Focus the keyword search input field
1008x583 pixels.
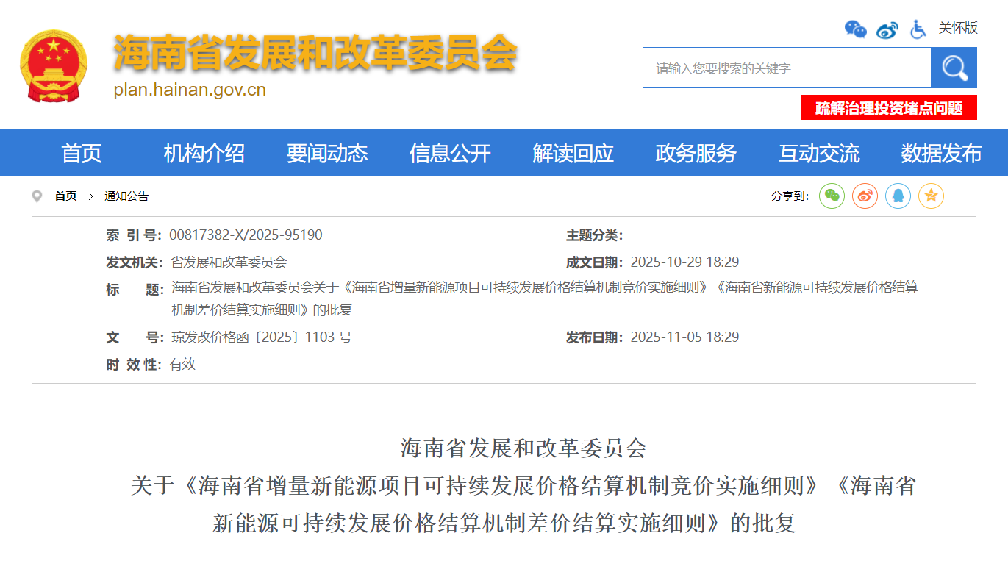786,68
